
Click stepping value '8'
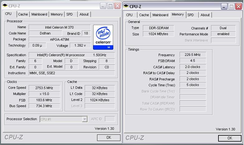(x=107, y=61)
